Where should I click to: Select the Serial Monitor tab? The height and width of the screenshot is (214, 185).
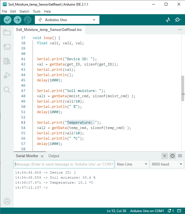click(x=27, y=156)
